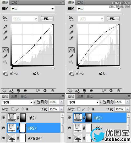Click the reset adjustment icon in left panel
Image resolution: width=131 pixels, height=143 pixels.
[45, 91]
